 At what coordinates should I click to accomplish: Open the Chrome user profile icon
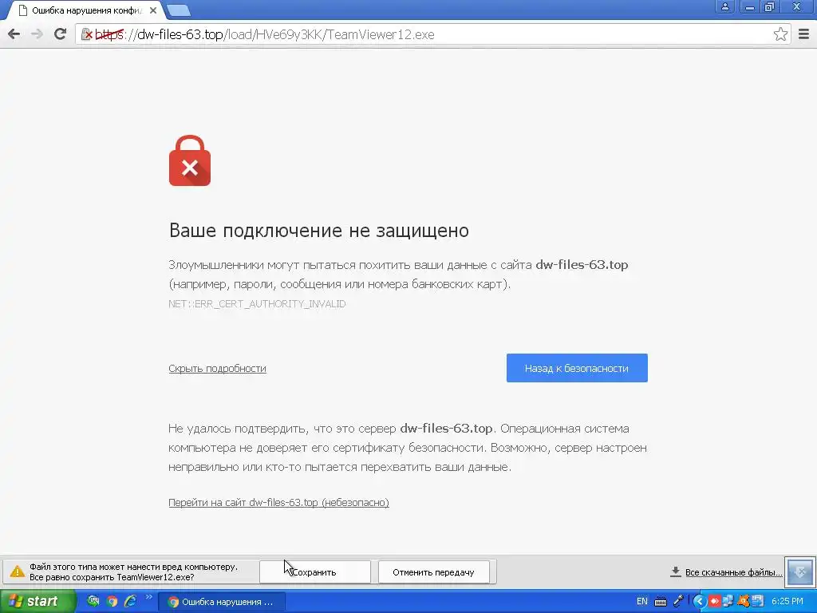coord(724,6)
